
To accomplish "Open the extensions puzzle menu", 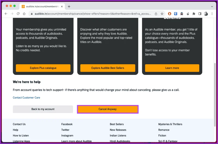I will [x=194, y=14].
